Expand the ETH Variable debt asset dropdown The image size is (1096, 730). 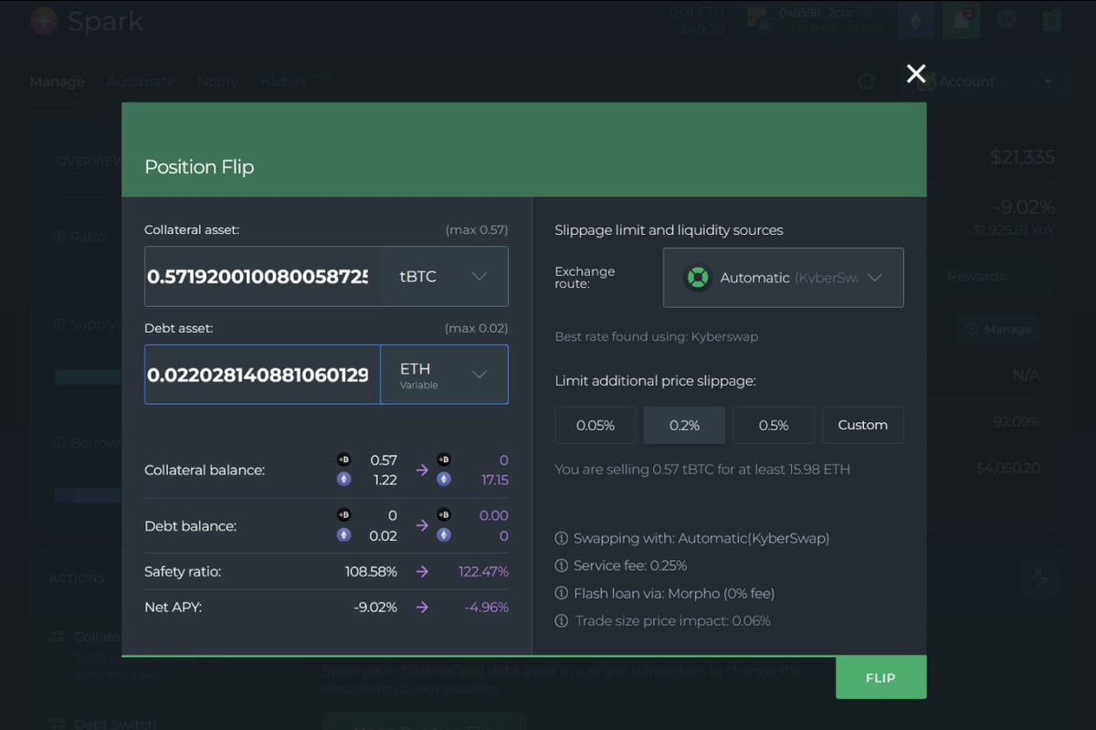click(444, 375)
